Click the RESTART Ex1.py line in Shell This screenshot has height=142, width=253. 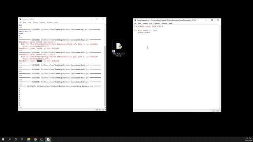coord(60,30)
